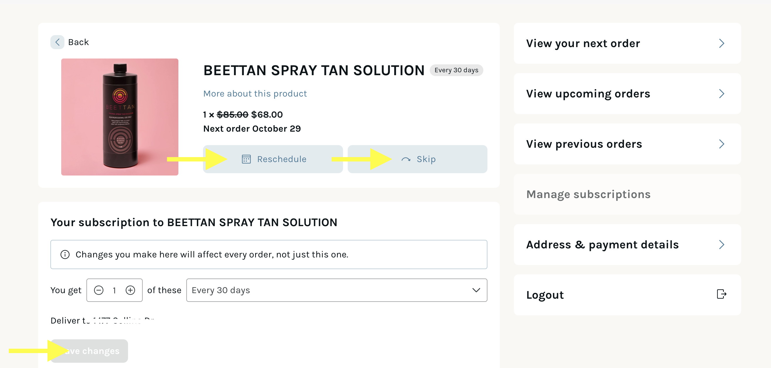
Task: Click chevron beside Address & payment details
Action: tap(721, 245)
